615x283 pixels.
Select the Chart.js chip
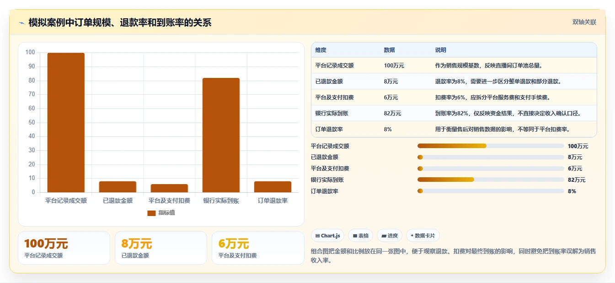point(328,236)
